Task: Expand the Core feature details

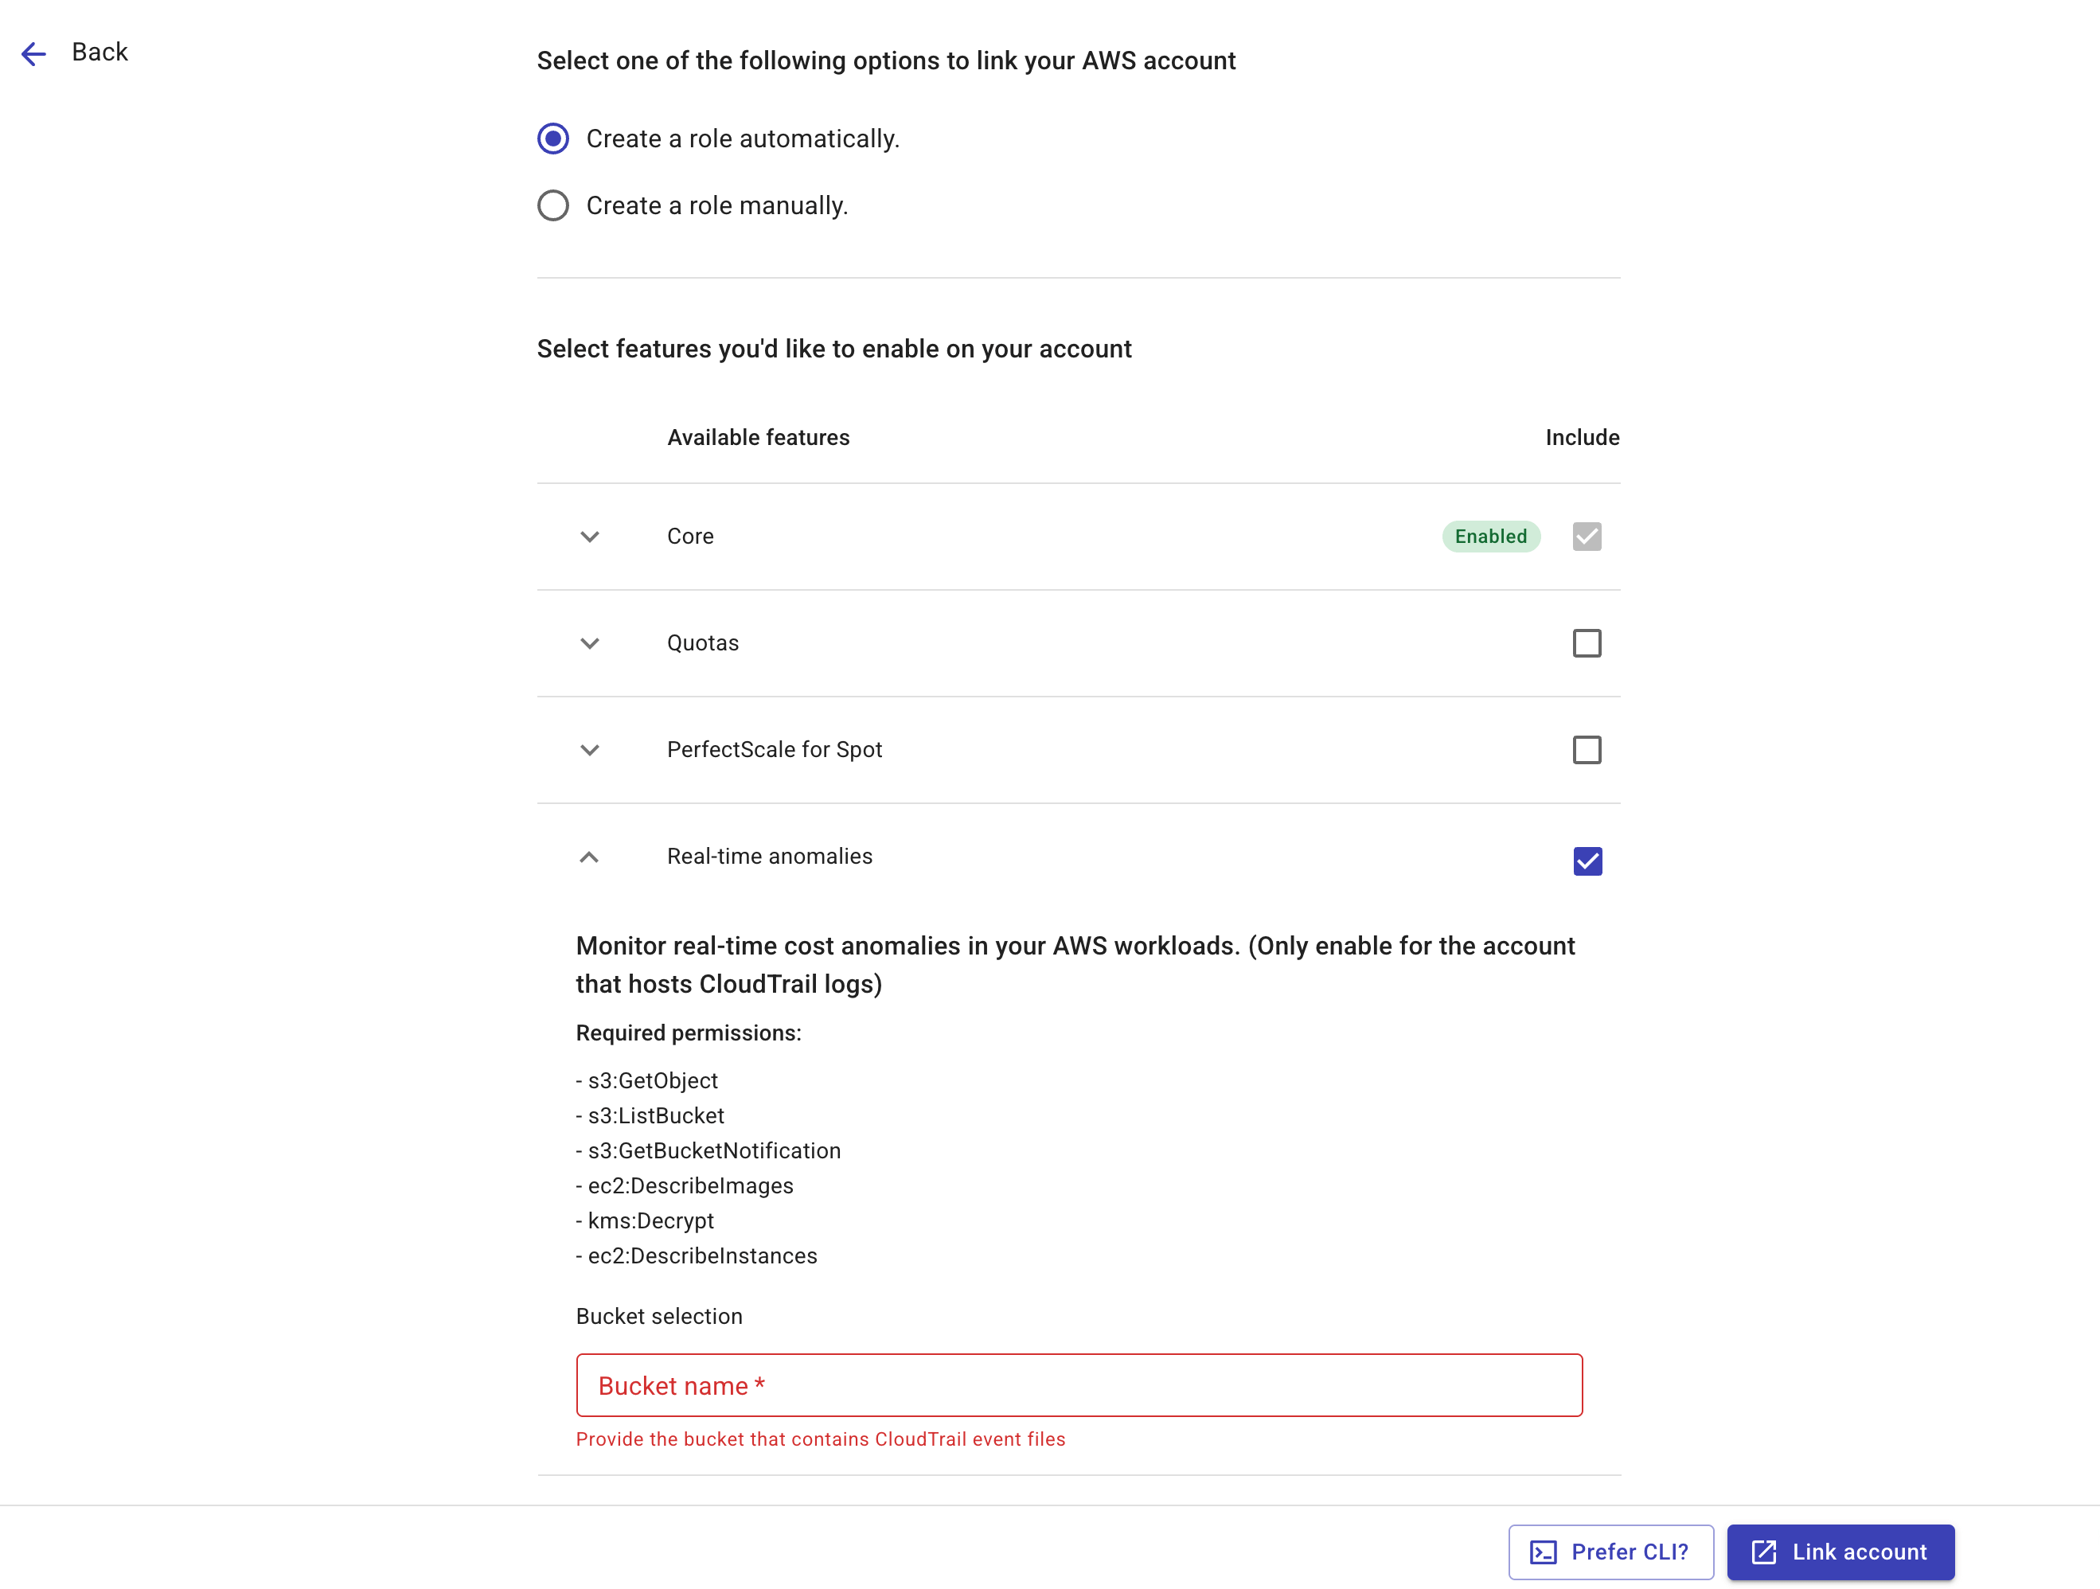Action: point(590,537)
